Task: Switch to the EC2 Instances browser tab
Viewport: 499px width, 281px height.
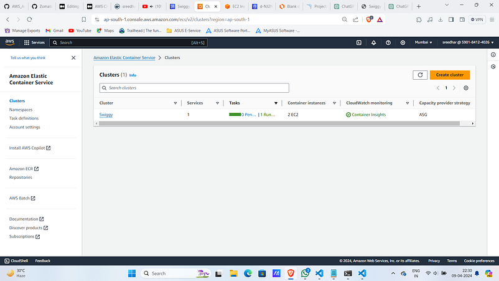Action: coord(235,6)
